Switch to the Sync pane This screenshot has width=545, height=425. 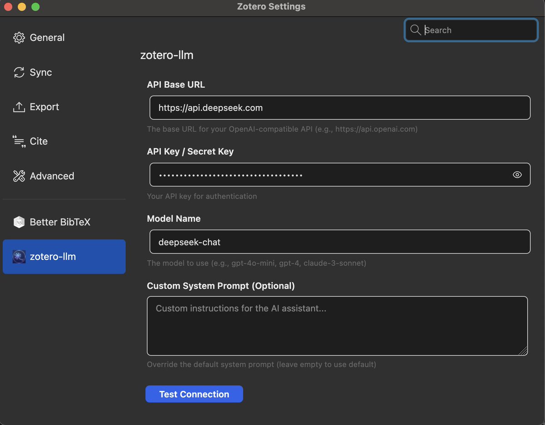(64, 72)
